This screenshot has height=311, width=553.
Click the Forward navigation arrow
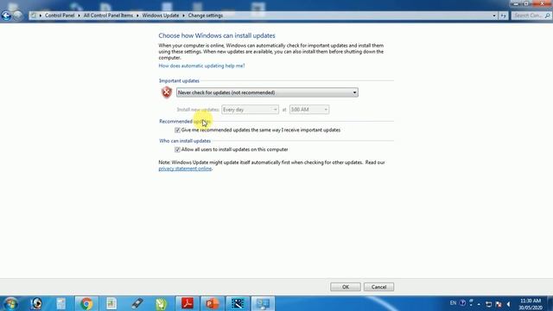17,16
